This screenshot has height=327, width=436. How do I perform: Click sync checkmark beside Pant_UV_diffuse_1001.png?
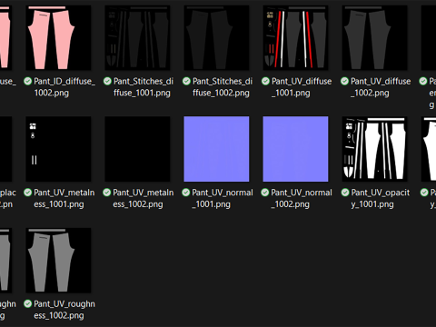(x=265, y=81)
